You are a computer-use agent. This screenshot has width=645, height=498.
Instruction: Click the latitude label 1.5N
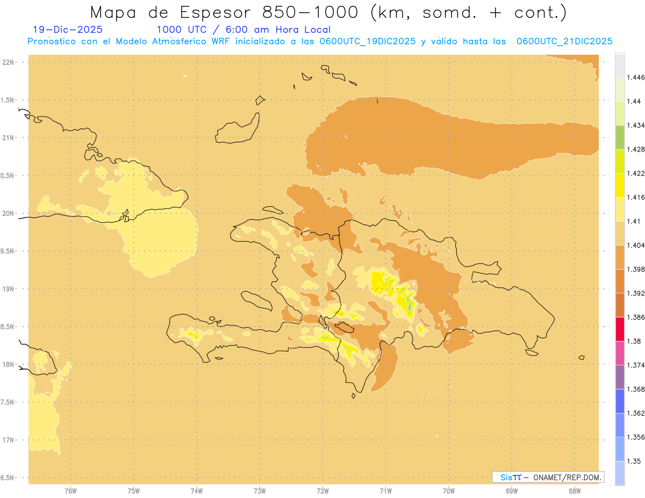click(8, 100)
